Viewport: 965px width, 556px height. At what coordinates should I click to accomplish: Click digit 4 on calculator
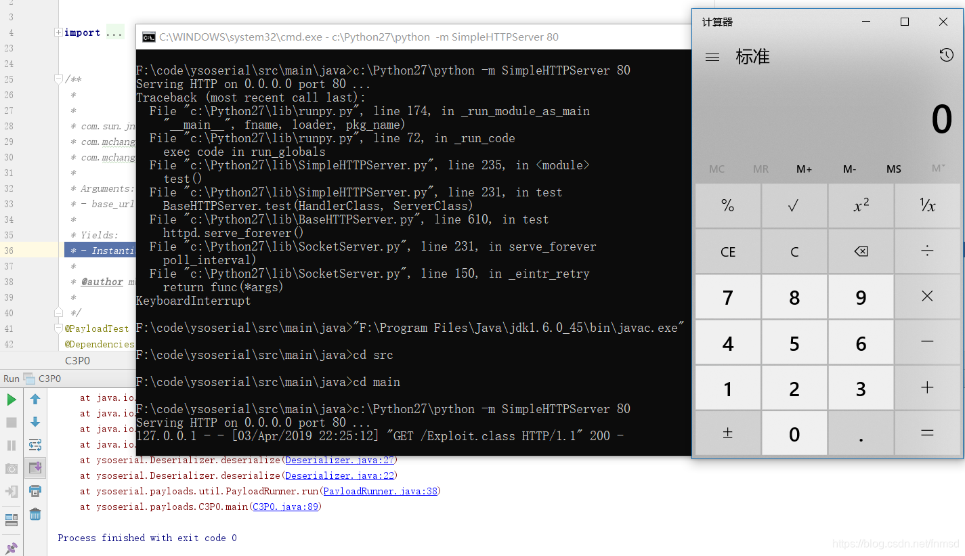[x=728, y=342]
